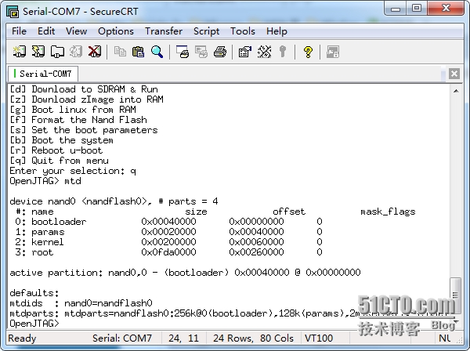
Task: Click the 'Serial: COM7' status bar entry
Action: (122, 338)
